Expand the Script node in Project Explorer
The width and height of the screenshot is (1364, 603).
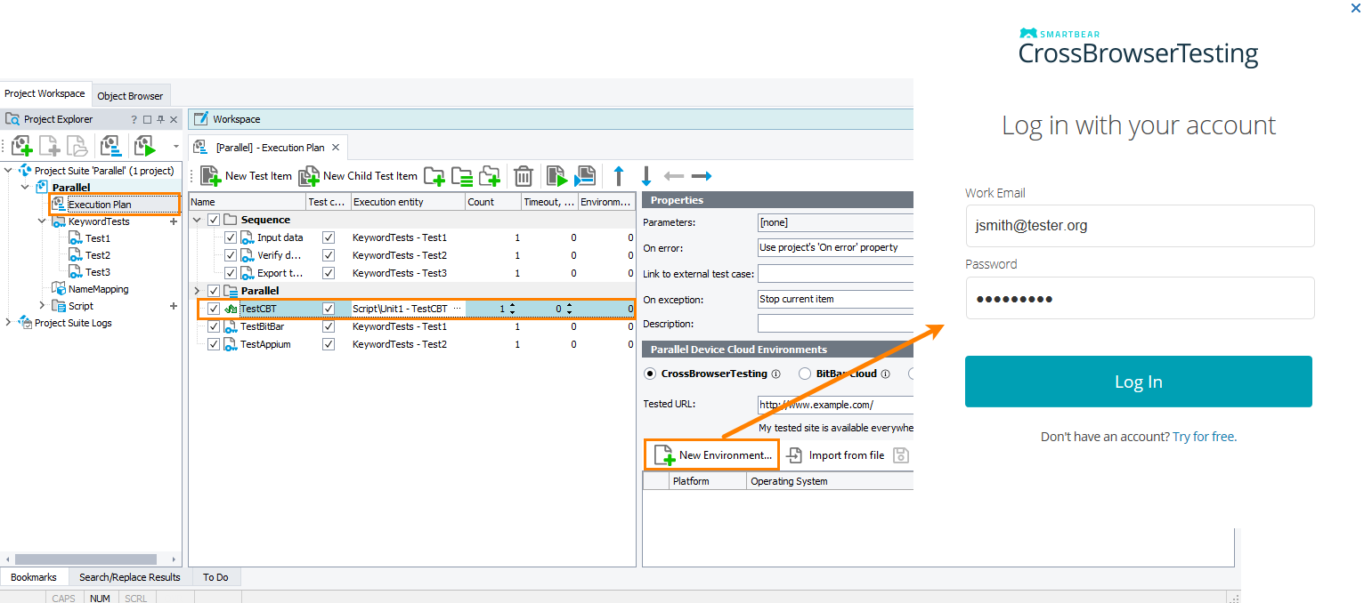pyautogui.click(x=41, y=306)
